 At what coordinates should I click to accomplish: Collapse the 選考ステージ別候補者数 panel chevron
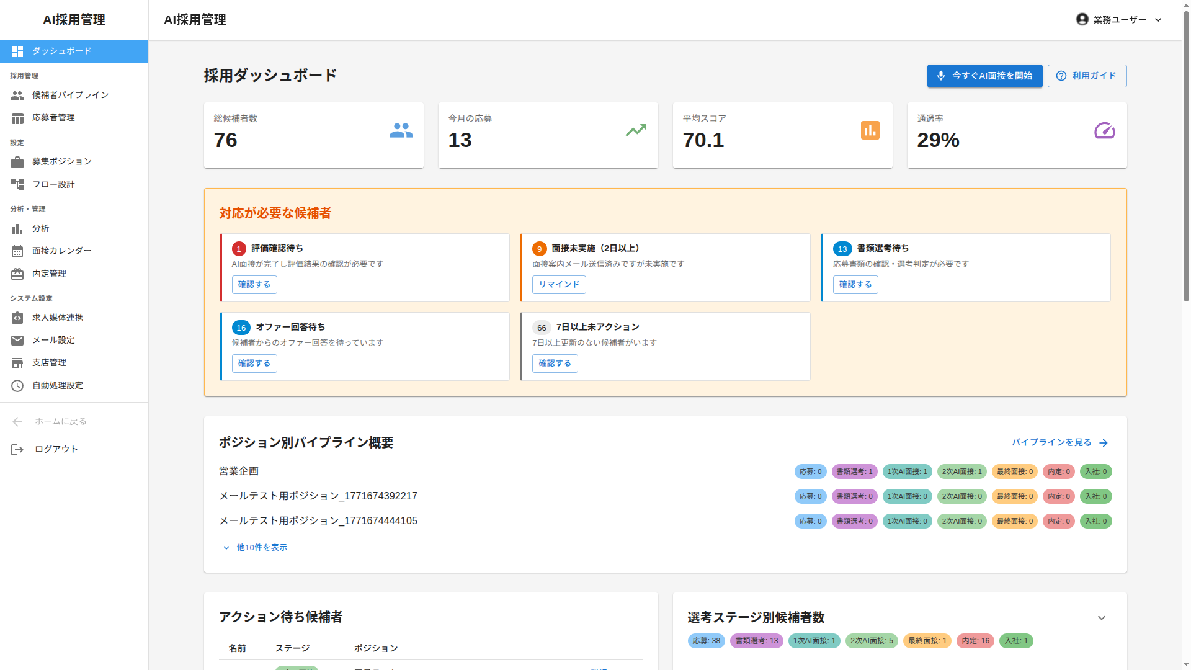[x=1101, y=618]
